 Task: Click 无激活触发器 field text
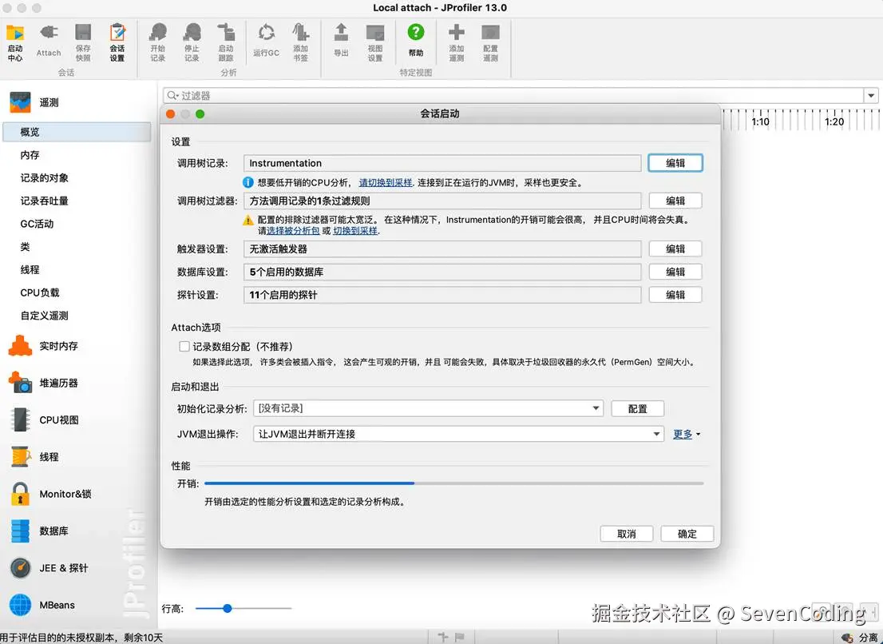pos(278,249)
